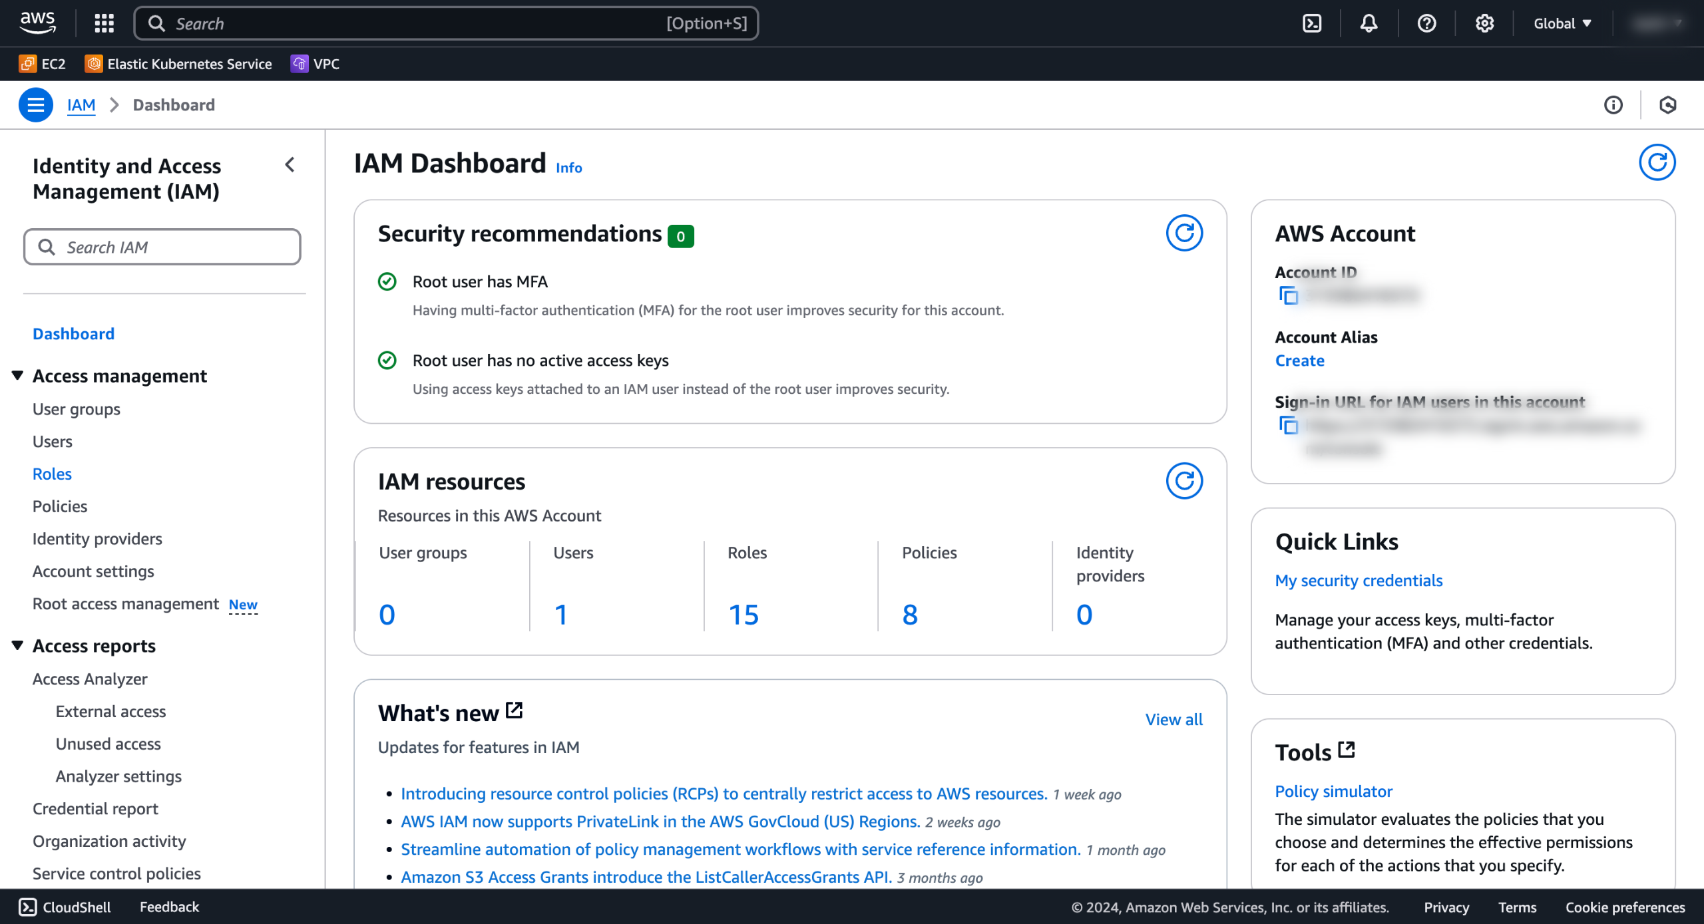The image size is (1704, 924).
Task: Launch CloudShell from top navigation bar
Action: click(1311, 23)
